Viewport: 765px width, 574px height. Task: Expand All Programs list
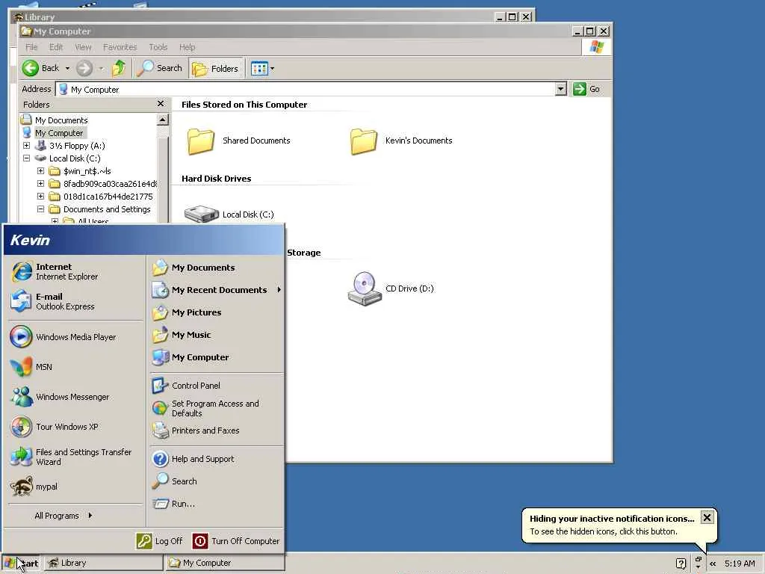64,516
